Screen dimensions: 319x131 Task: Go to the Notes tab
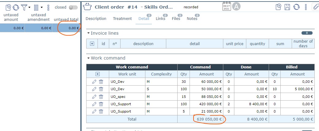click(192, 19)
